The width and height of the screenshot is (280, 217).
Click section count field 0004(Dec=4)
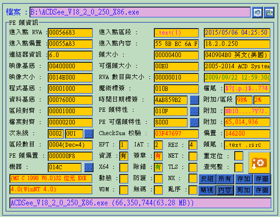click(x=70, y=145)
